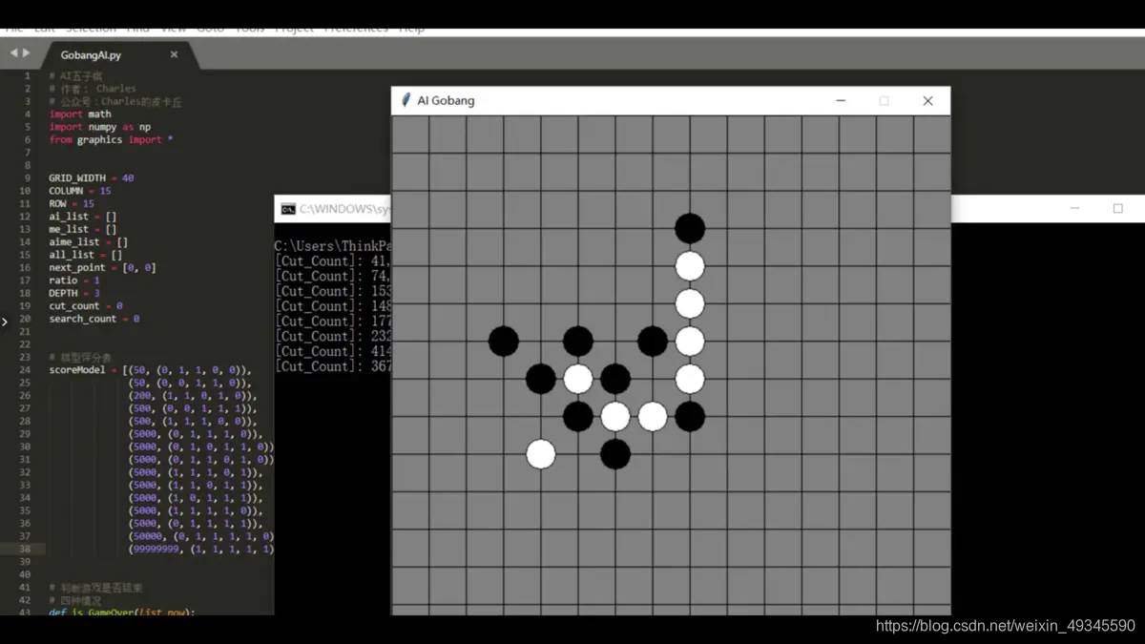This screenshot has width=1145, height=644.
Task: Click the disabled maximize button of AI Gobang
Action: click(x=884, y=100)
